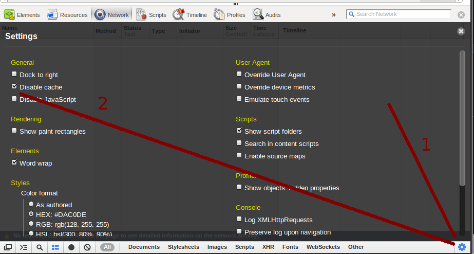Click the clear network log icon
The height and width of the screenshot is (254, 474).
pos(87,247)
